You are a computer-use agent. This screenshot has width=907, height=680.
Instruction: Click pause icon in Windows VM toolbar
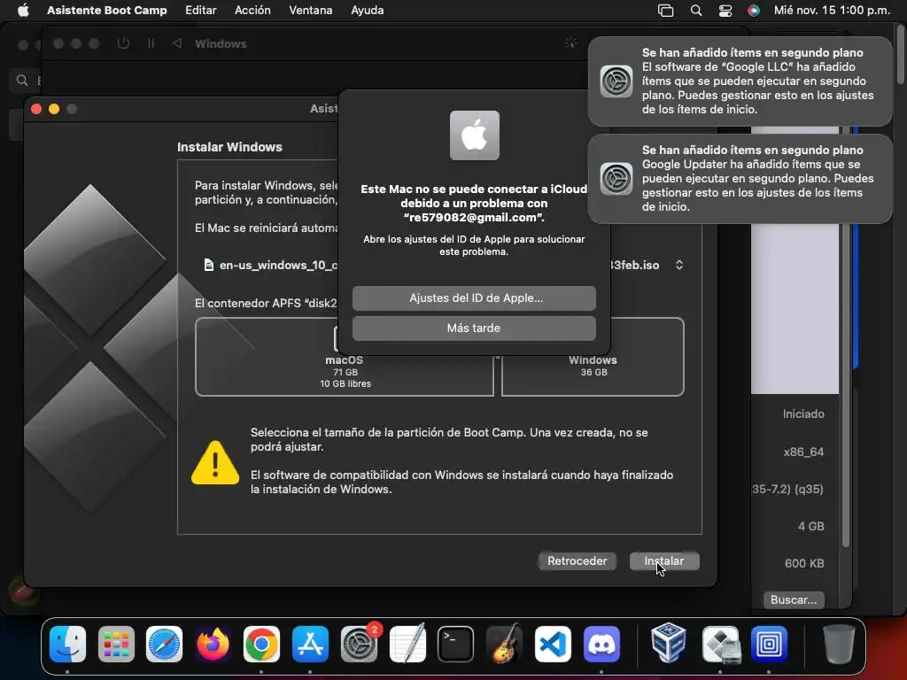(x=151, y=43)
